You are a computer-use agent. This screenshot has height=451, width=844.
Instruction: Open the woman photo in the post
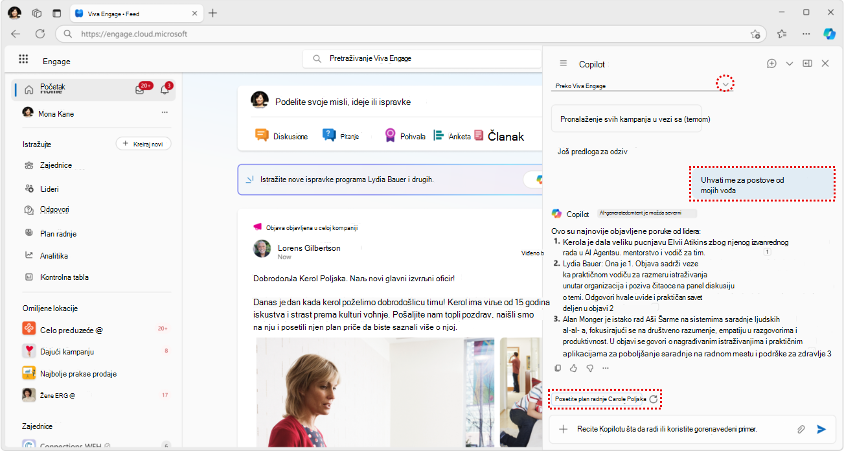click(x=375, y=392)
